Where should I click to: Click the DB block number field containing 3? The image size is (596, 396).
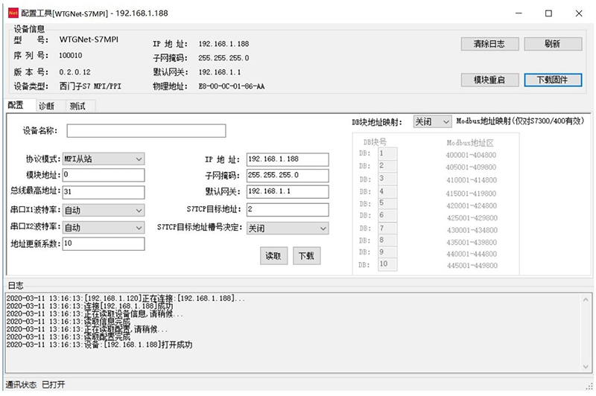(x=387, y=179)
